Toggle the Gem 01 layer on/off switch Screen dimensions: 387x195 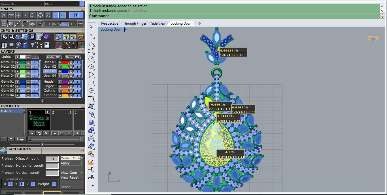click(35, 82)
